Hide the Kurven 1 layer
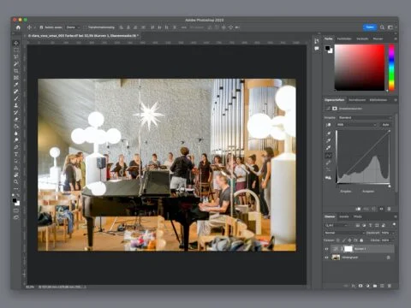Screen dimensions: 411x308 coord(327,249)
